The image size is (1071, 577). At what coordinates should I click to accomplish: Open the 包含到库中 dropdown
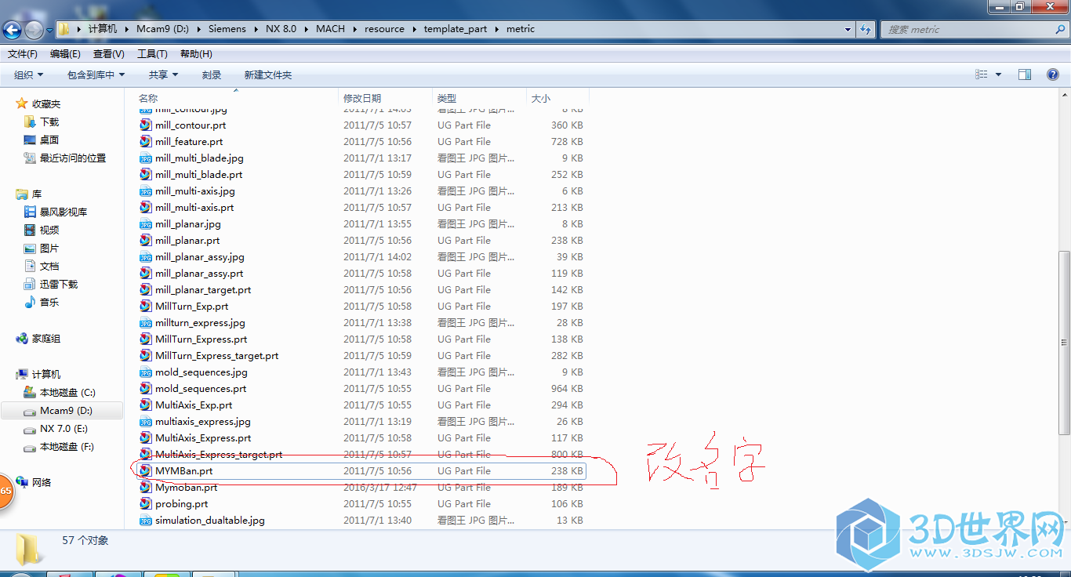tap(96, 74)
